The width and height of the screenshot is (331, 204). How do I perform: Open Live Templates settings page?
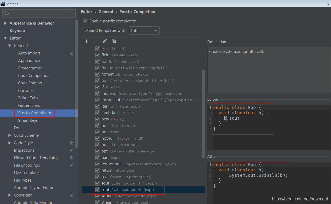pyautogui.click(x=27, y=173)
